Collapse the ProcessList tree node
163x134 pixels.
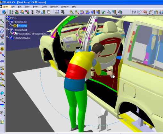tap(7, 22)
